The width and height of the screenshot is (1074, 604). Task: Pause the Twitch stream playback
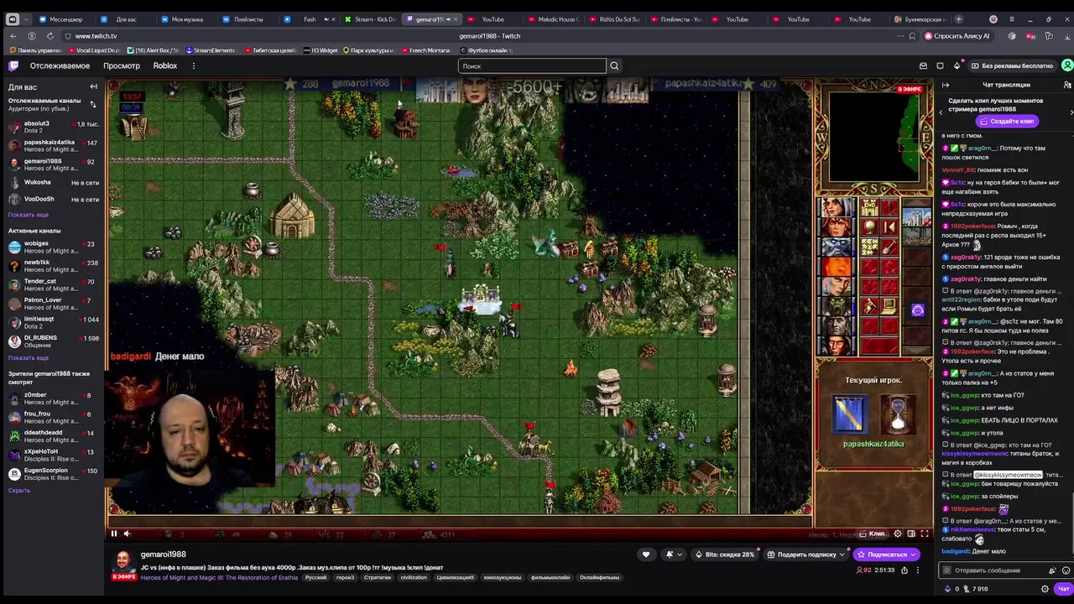coord(114,534)
